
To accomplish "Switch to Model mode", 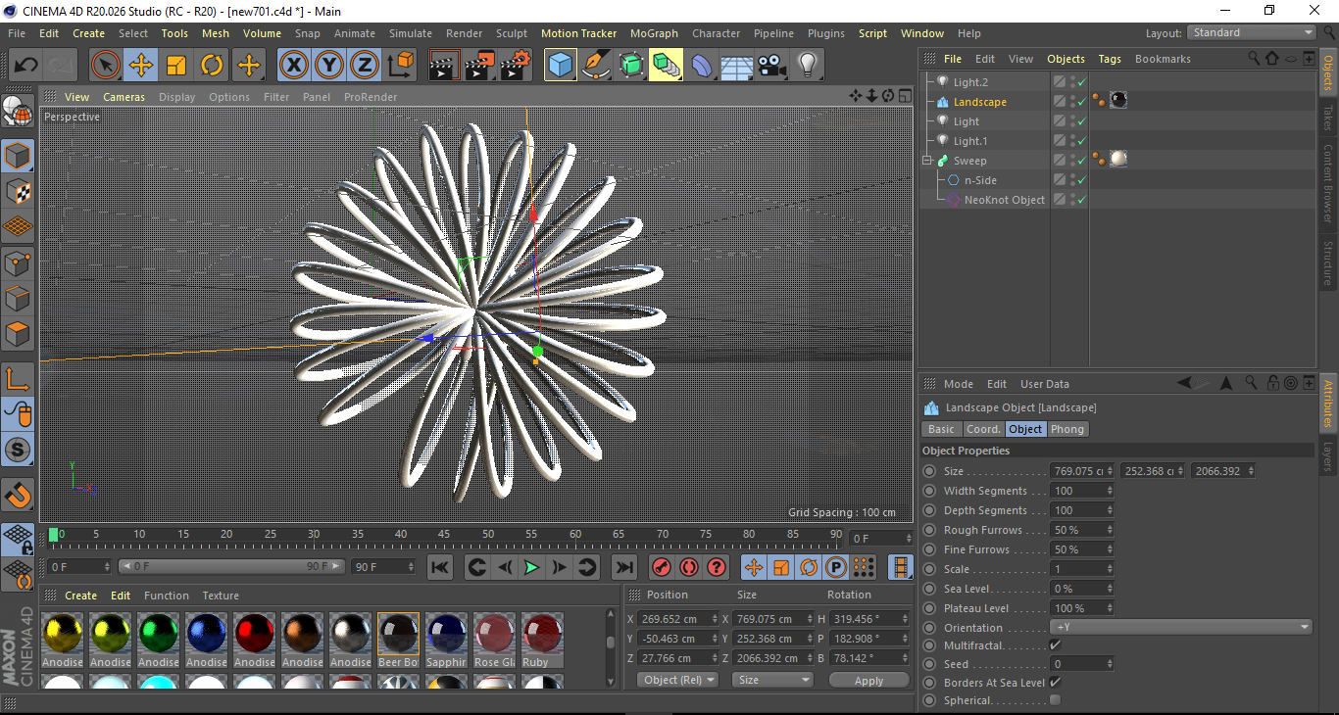I will [x=18, y=157].
